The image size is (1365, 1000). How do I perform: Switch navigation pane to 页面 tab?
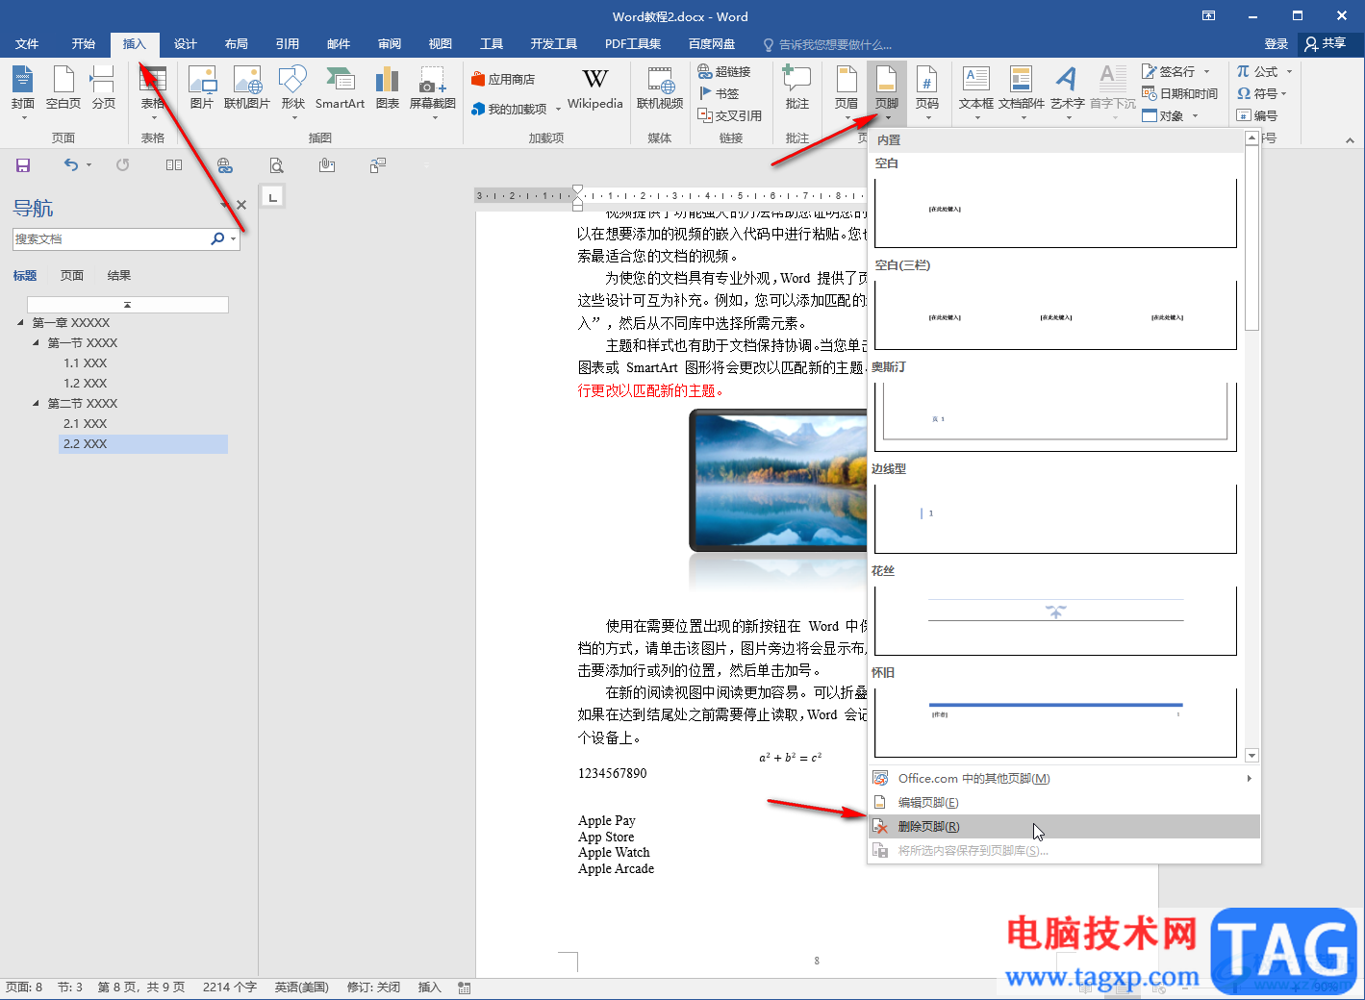[72, 276]
